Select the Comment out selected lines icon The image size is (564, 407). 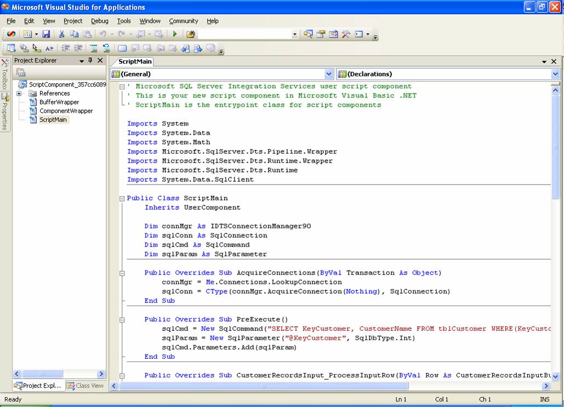[x=94, y=48]
